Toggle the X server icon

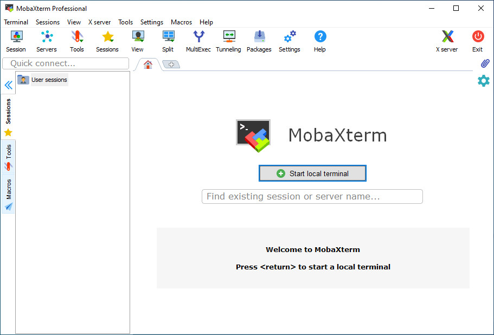[447, 41]
